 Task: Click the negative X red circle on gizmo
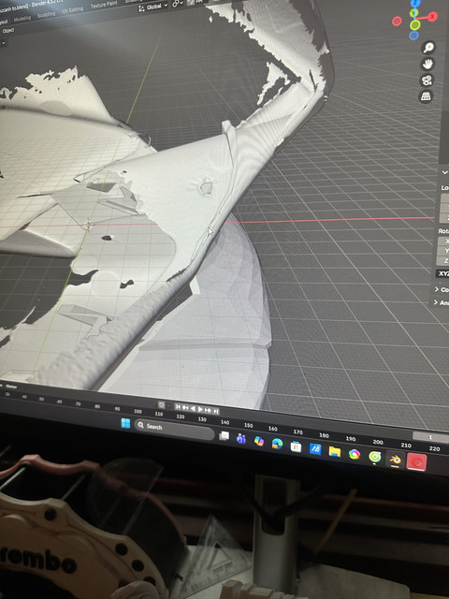coord(397,21)
